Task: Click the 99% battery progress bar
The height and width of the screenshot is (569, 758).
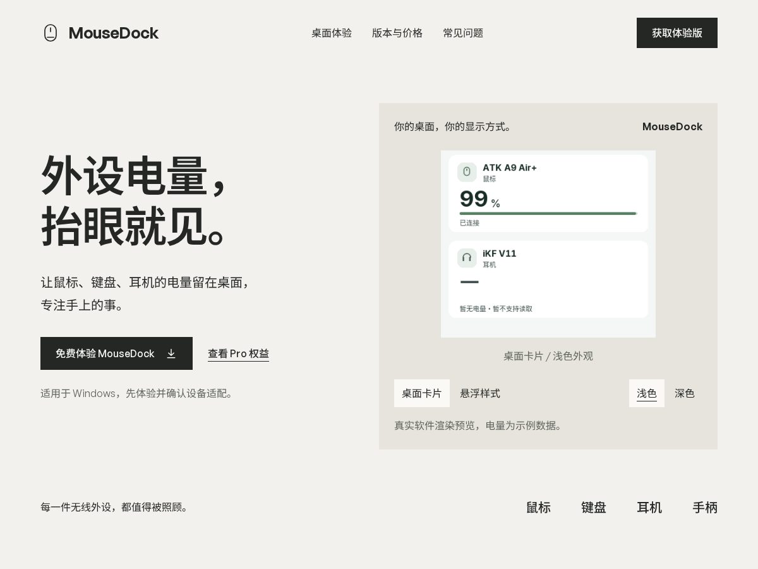Action: (x=548, y=214)
